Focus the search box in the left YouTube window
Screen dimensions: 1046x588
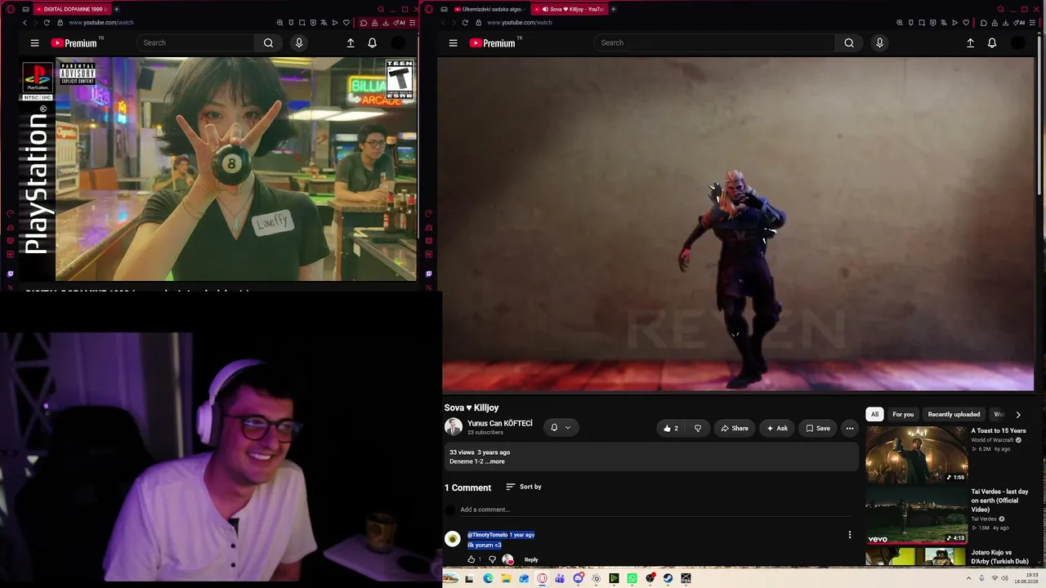click(x=196, y=43)
